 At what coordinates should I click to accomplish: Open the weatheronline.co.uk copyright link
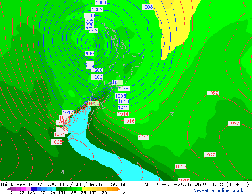point(218,190)
